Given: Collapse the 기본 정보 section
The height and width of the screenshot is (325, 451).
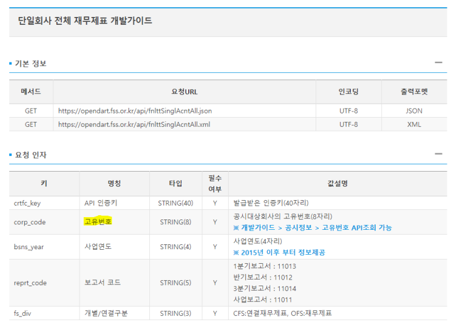Looking at the screenshot, I should coord(438,62).
